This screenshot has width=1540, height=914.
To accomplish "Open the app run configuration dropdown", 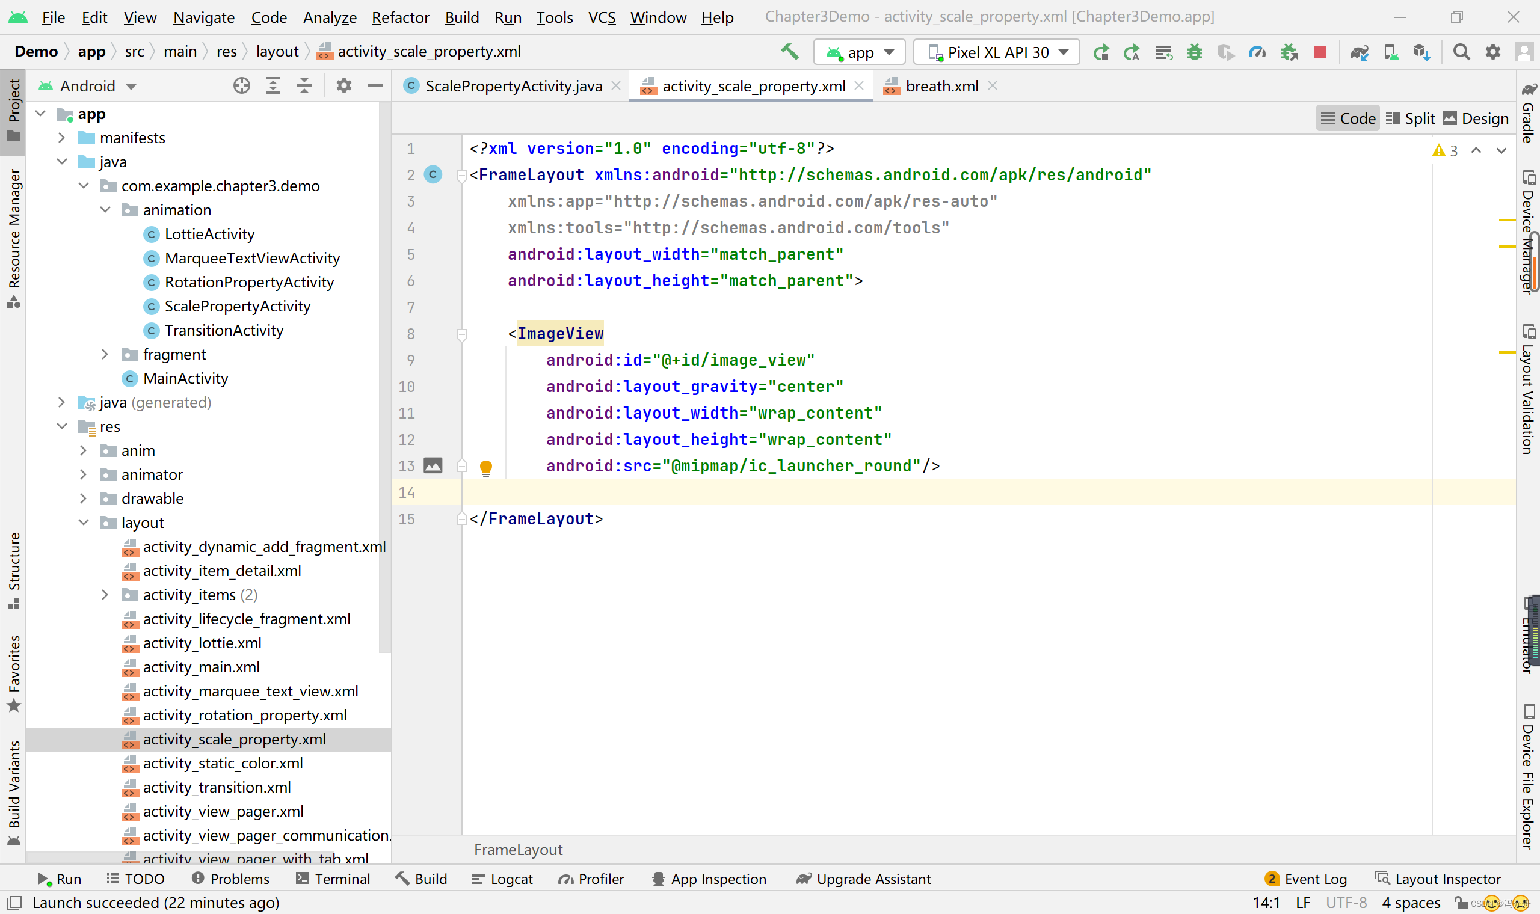I will point(859,52).
